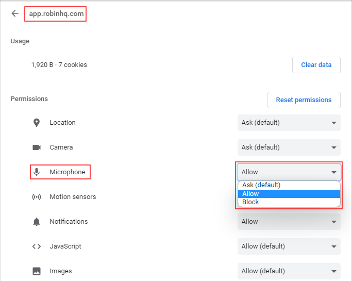352x281 pixels.
Task: Click the JavaScript code brackets icon
Action: click(x=37, y=246)
